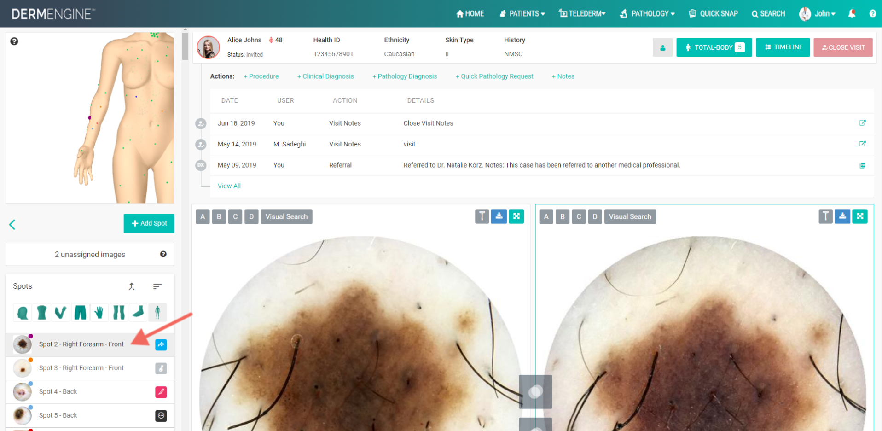Run Visual Search in right viewer

coord(630,217)
